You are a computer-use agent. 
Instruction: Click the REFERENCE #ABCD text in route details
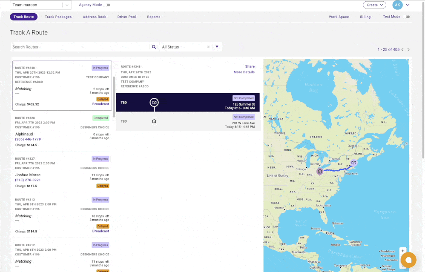point(135,86)
